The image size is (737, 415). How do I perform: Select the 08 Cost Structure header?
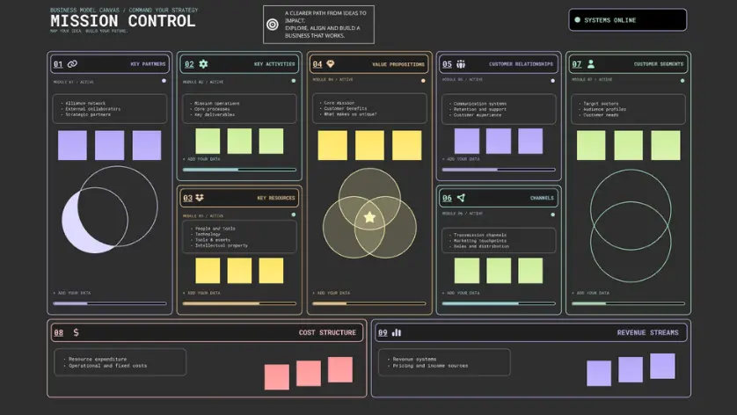207,332
